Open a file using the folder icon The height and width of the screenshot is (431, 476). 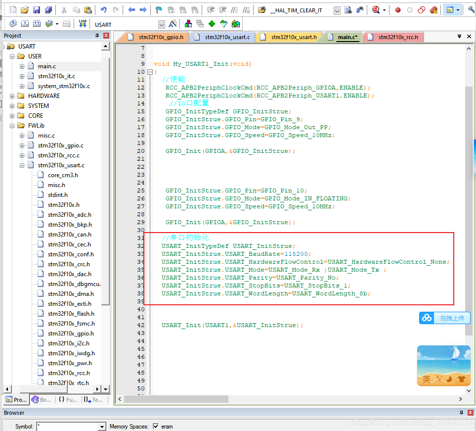point(25,10)
